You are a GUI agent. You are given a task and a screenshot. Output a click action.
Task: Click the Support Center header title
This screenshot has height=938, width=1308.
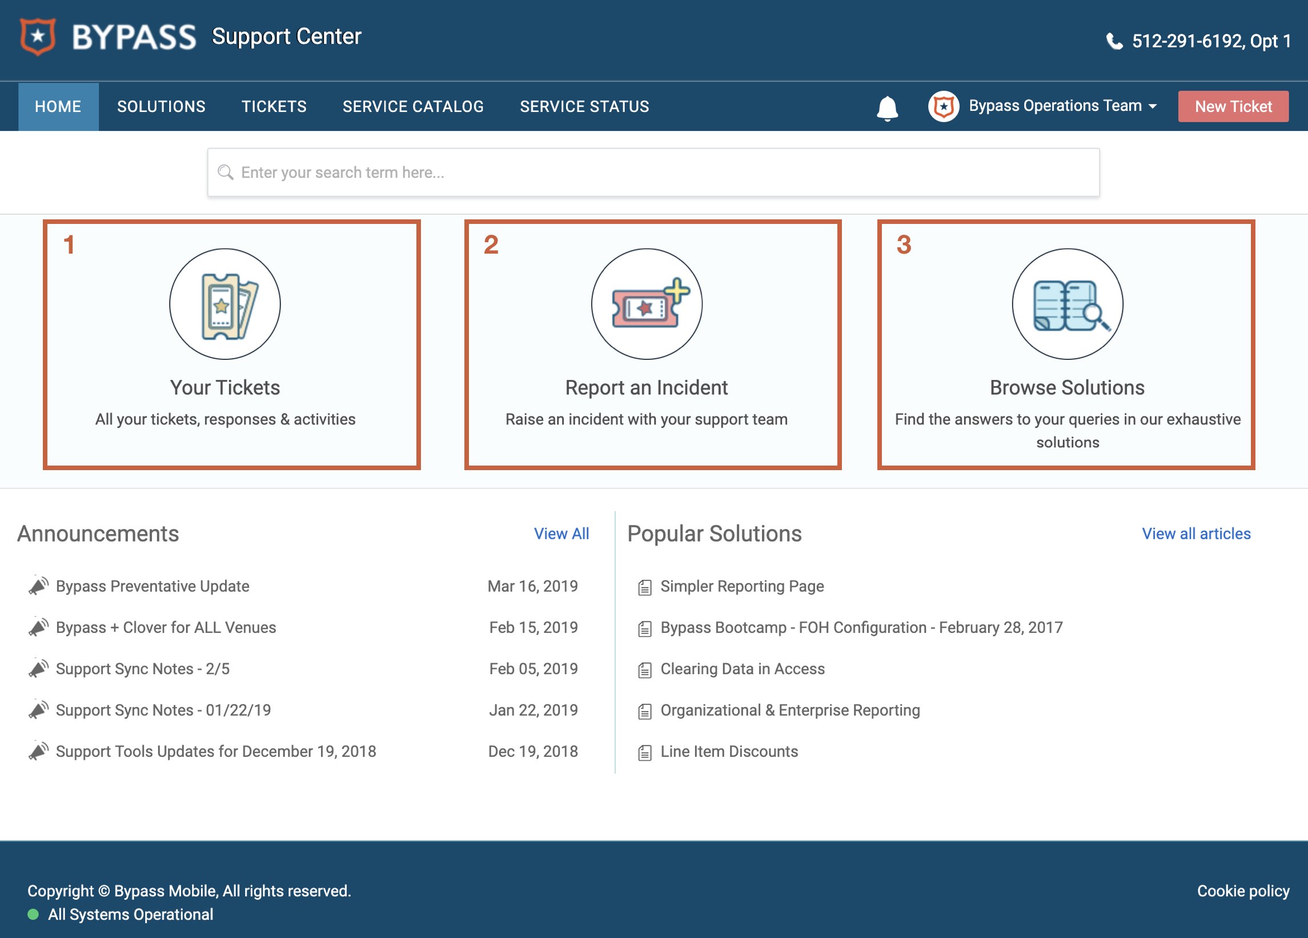click(287, 37)
